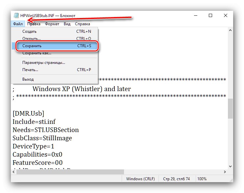The image size is (244, 193).
Task: Open the Формат menu
Action: 52,24
